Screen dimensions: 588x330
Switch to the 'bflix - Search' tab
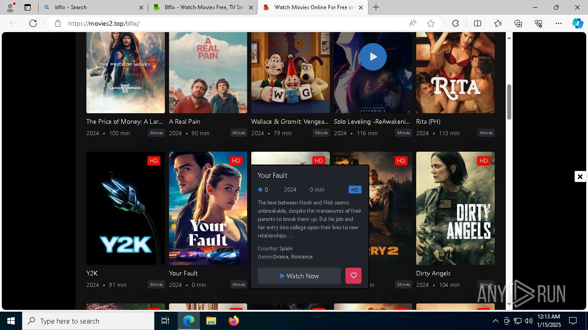point(93,7)
